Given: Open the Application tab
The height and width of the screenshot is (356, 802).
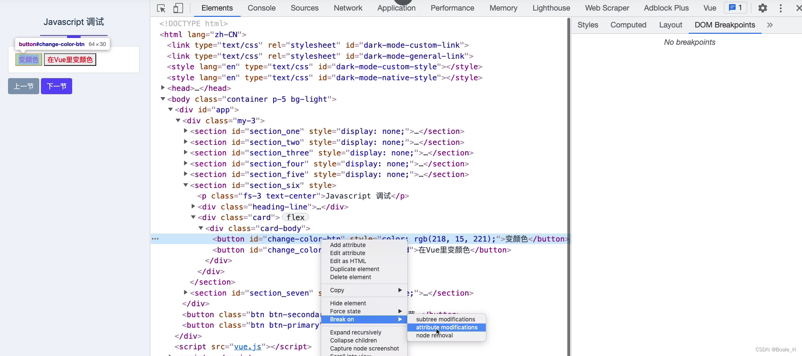Looking at the screenshot, I should tap(396, 8).
